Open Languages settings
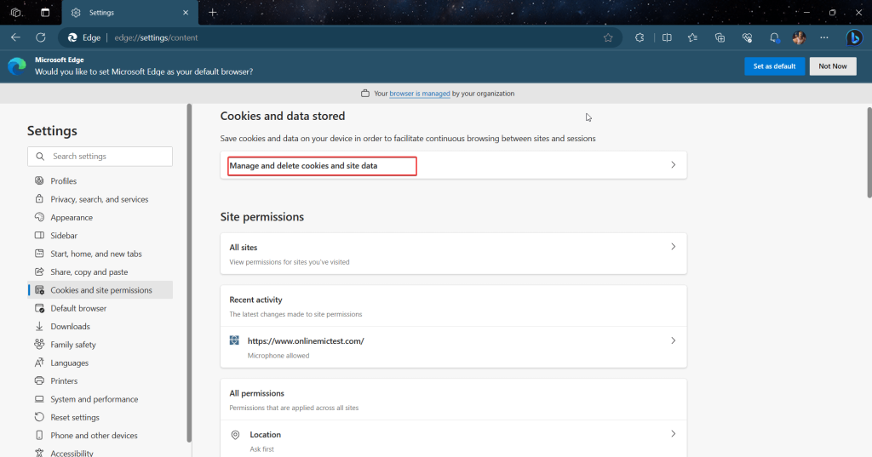872x457 pixels. point(100,363)
